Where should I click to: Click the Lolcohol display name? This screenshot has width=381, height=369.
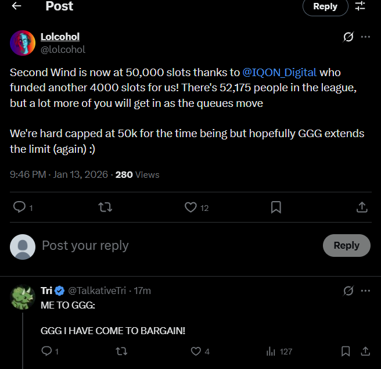[x=60, y=37]
